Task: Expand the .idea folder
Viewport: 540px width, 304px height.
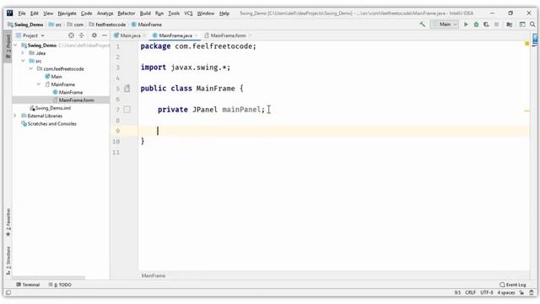Action: click(x=23, y=53)
